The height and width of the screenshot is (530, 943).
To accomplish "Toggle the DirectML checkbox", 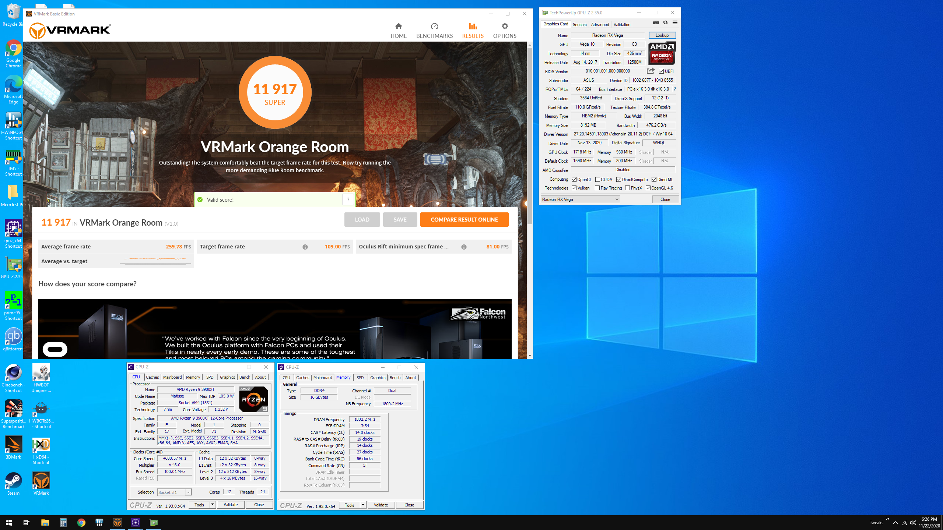I will coord(654,180).
